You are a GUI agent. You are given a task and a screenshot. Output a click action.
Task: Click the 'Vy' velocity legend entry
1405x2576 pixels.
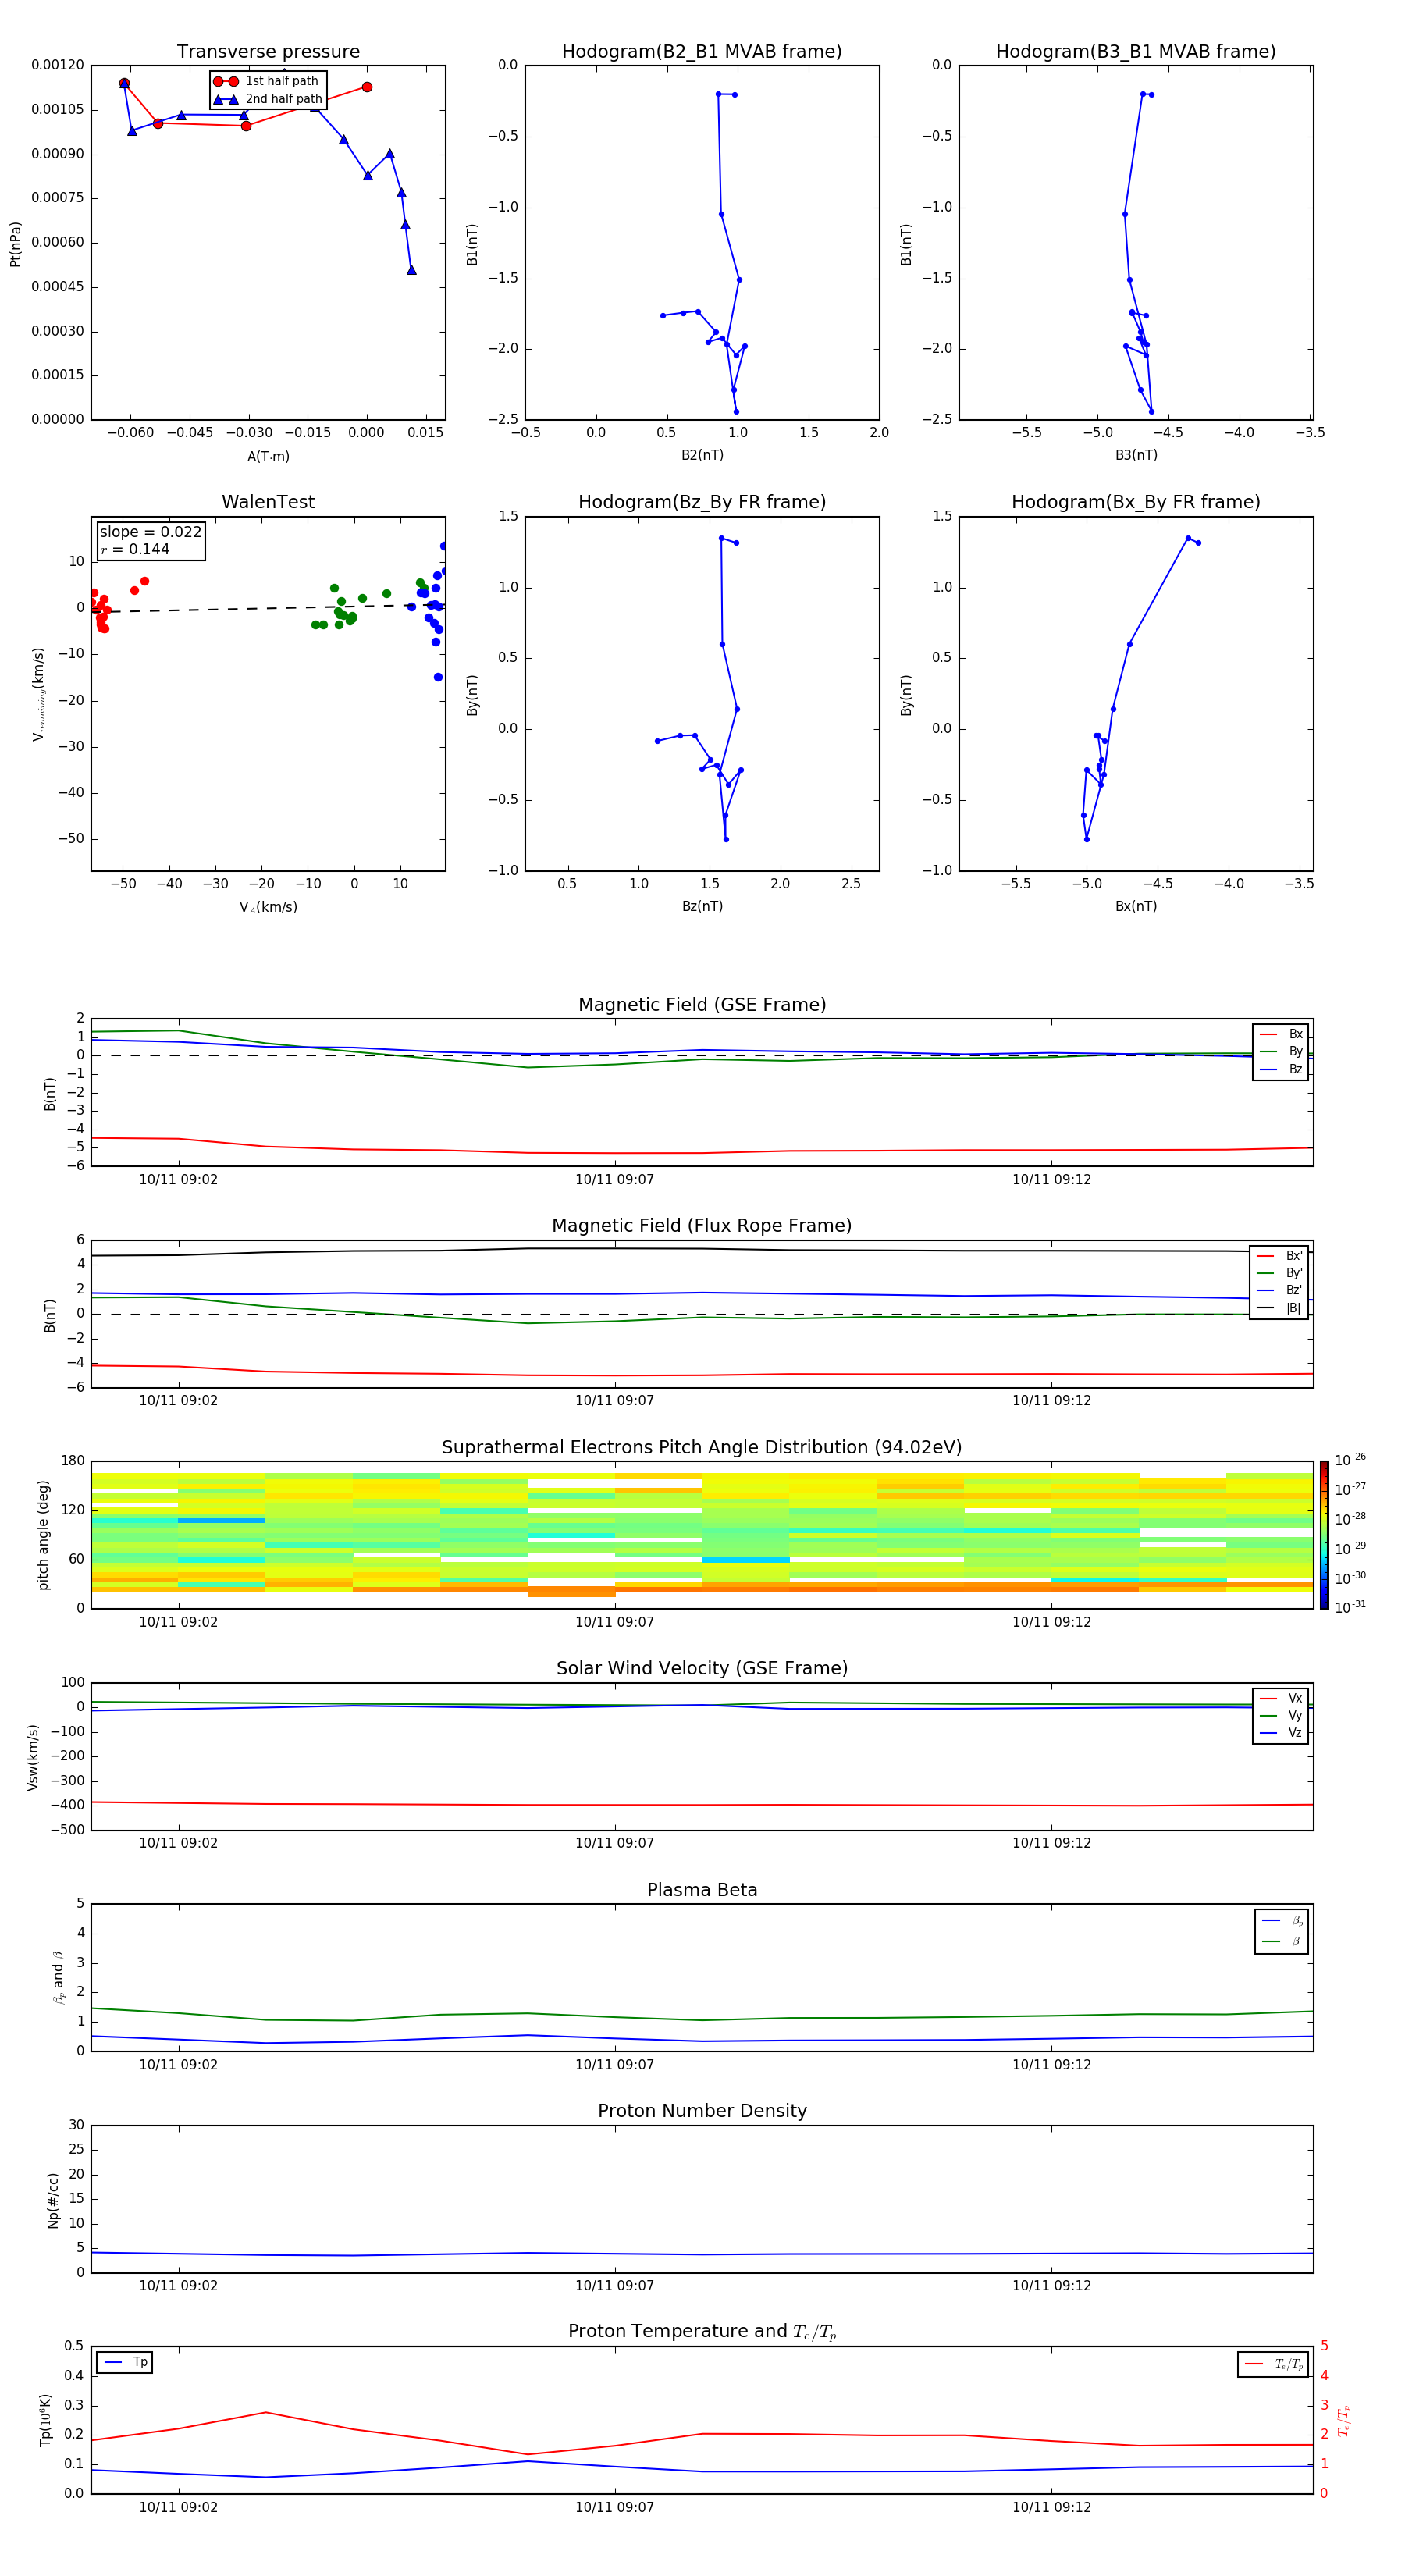click(x=1281, y=1716)
